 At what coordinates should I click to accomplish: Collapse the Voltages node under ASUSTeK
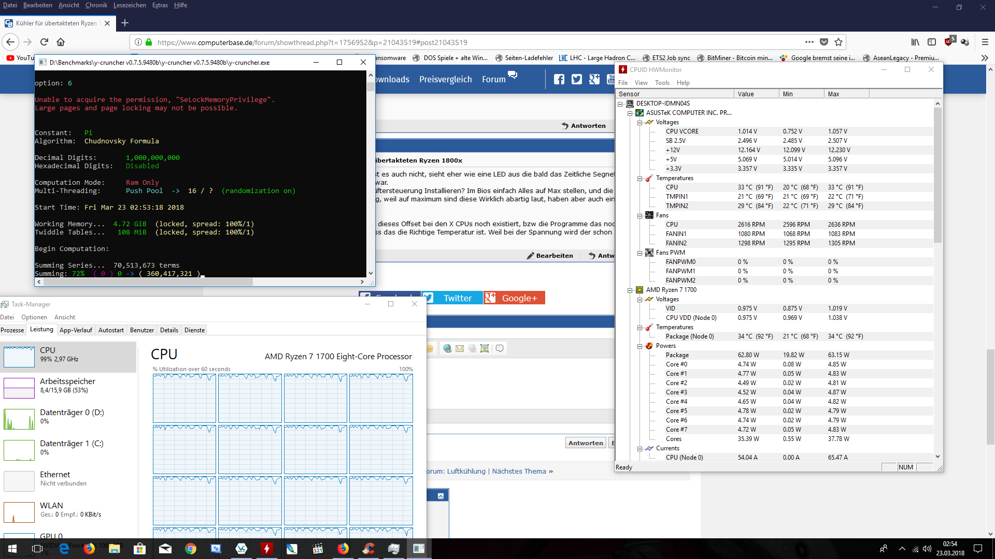(x=639, y=123)
